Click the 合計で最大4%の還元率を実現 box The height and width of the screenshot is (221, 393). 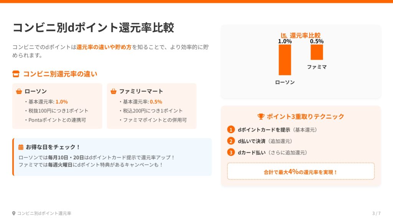click(x=301, y=172)
